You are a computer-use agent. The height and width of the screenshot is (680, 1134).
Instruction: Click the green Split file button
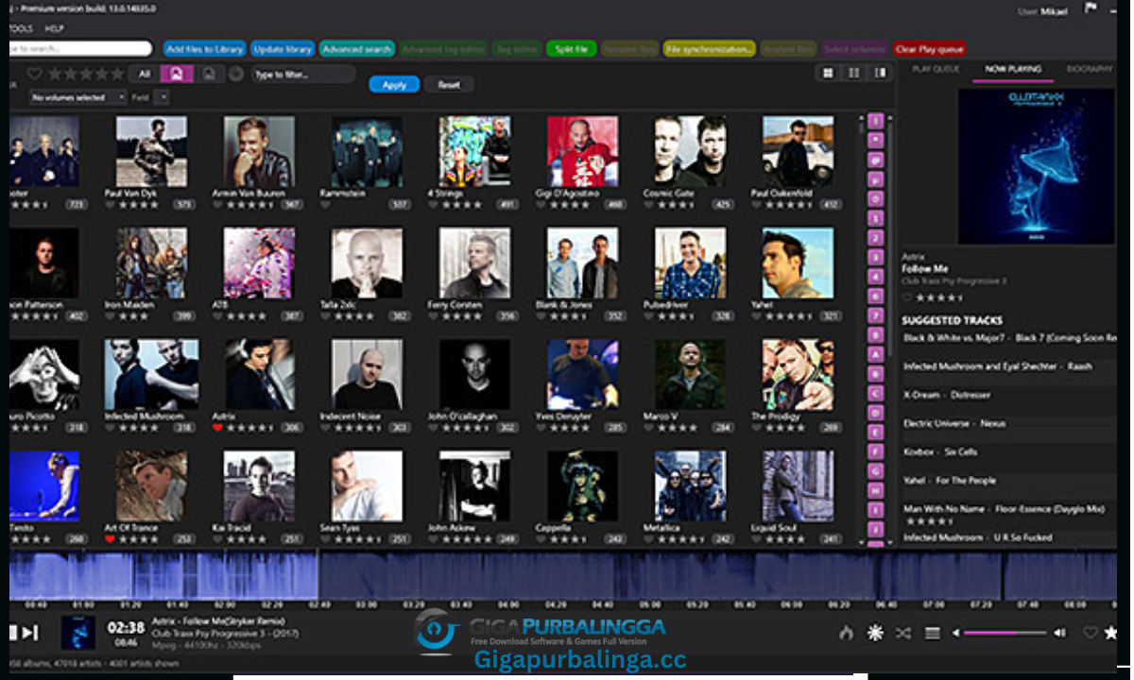point(571,49)
